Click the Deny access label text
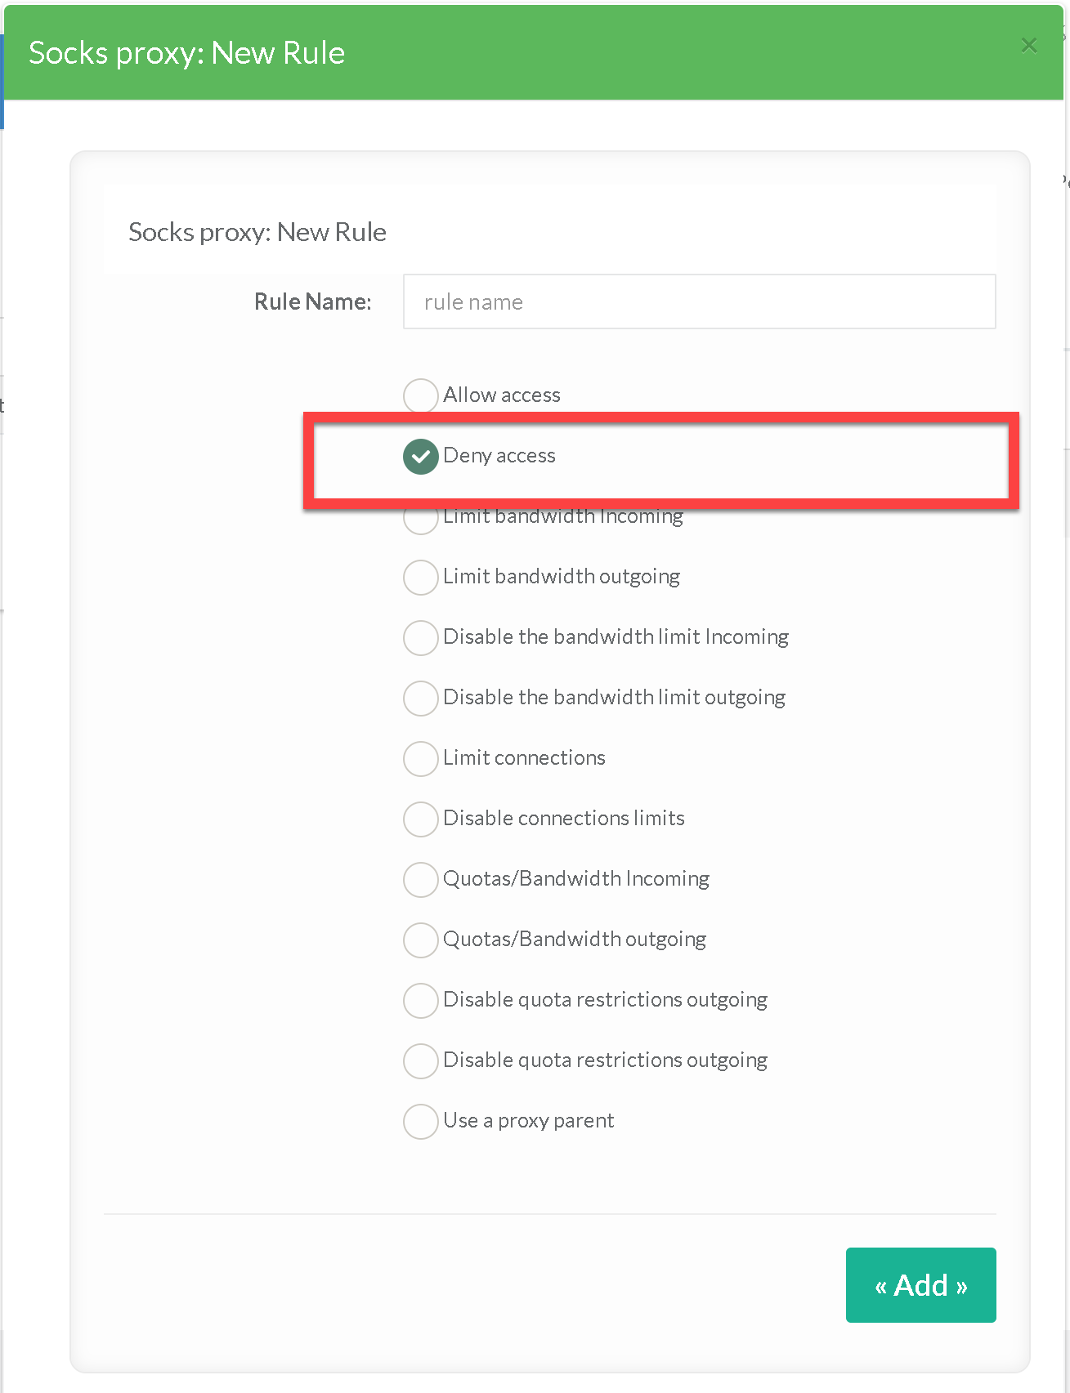 point(499,456)
